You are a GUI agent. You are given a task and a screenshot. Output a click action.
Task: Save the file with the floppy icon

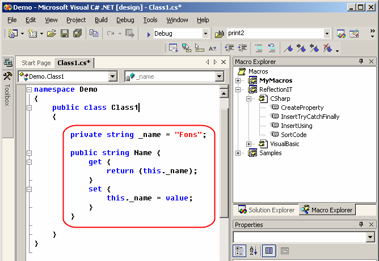(65, 33)
